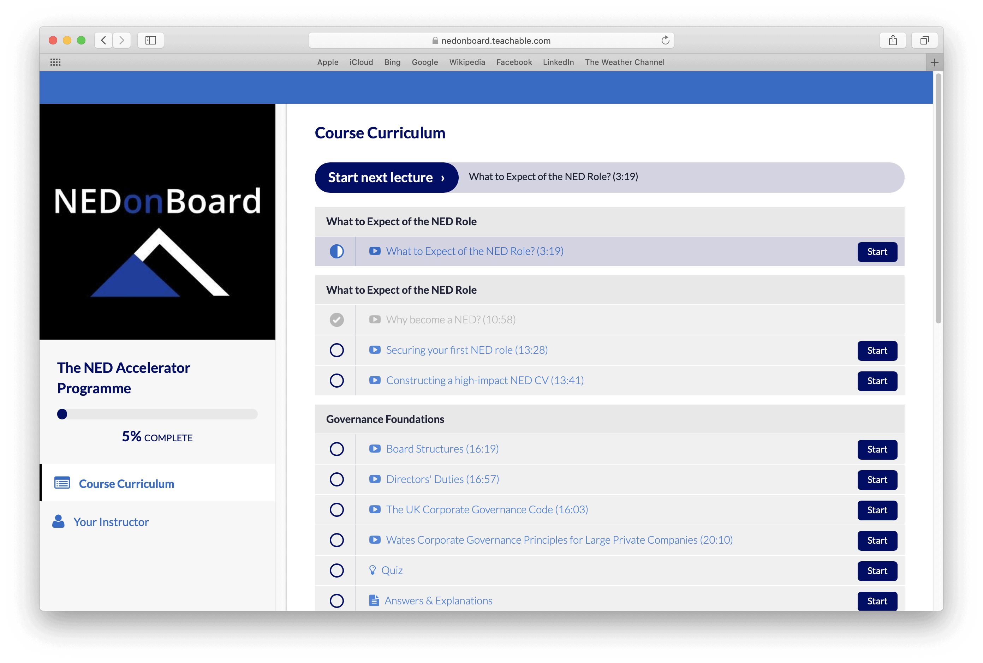Open the iCloud bookmark
The height and width of the screenshot is (663, 983).
[x=361, y=62]
